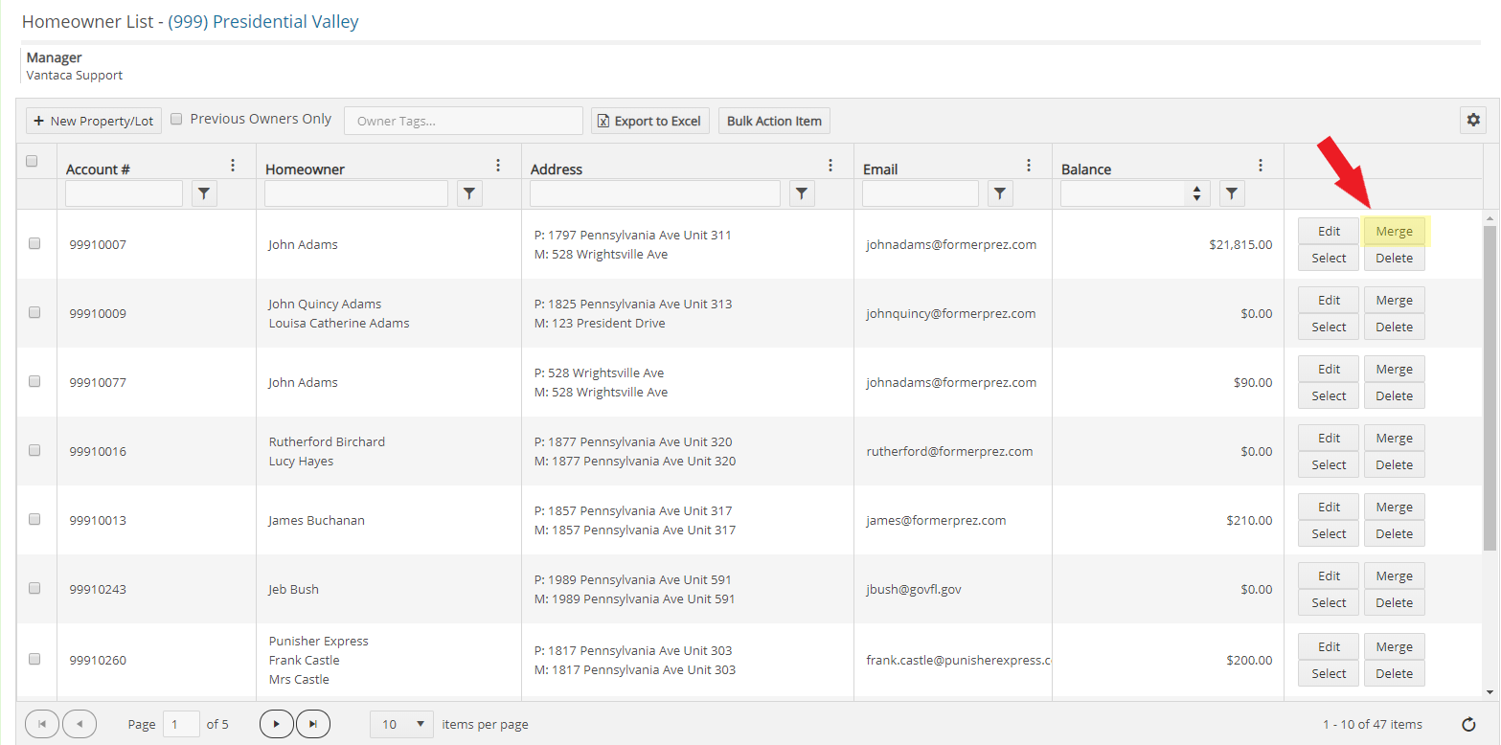Go to the next page of results

tap(276, 725)
